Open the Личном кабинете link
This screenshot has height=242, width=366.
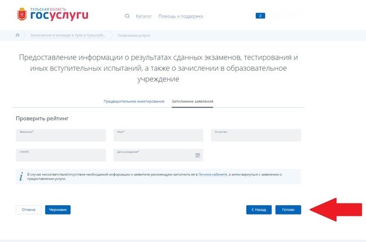tap(212, 174)
